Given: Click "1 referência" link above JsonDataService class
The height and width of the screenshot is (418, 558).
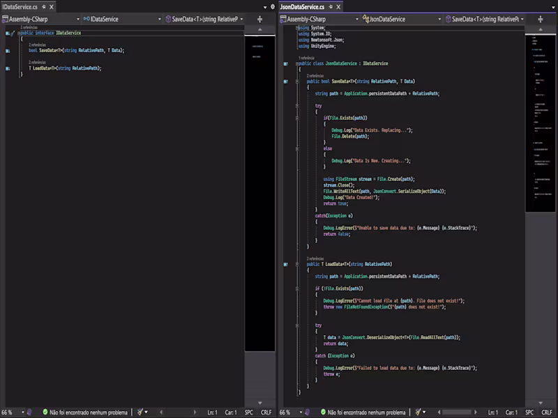Looking at the screenshot, I should click(307, 58).
